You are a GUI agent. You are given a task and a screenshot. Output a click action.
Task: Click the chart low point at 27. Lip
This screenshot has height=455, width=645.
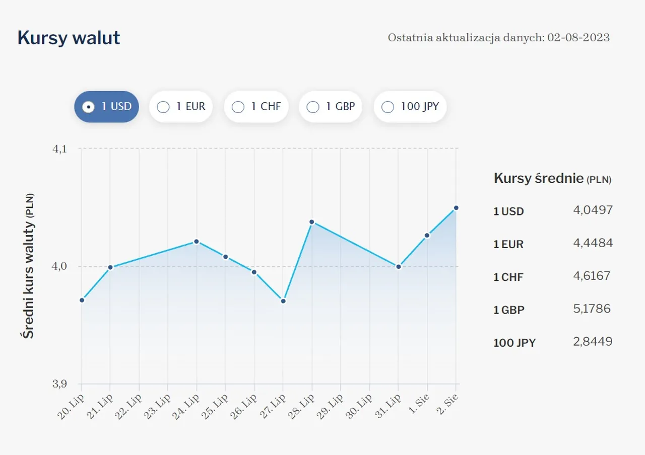click(x=283, y=301)
